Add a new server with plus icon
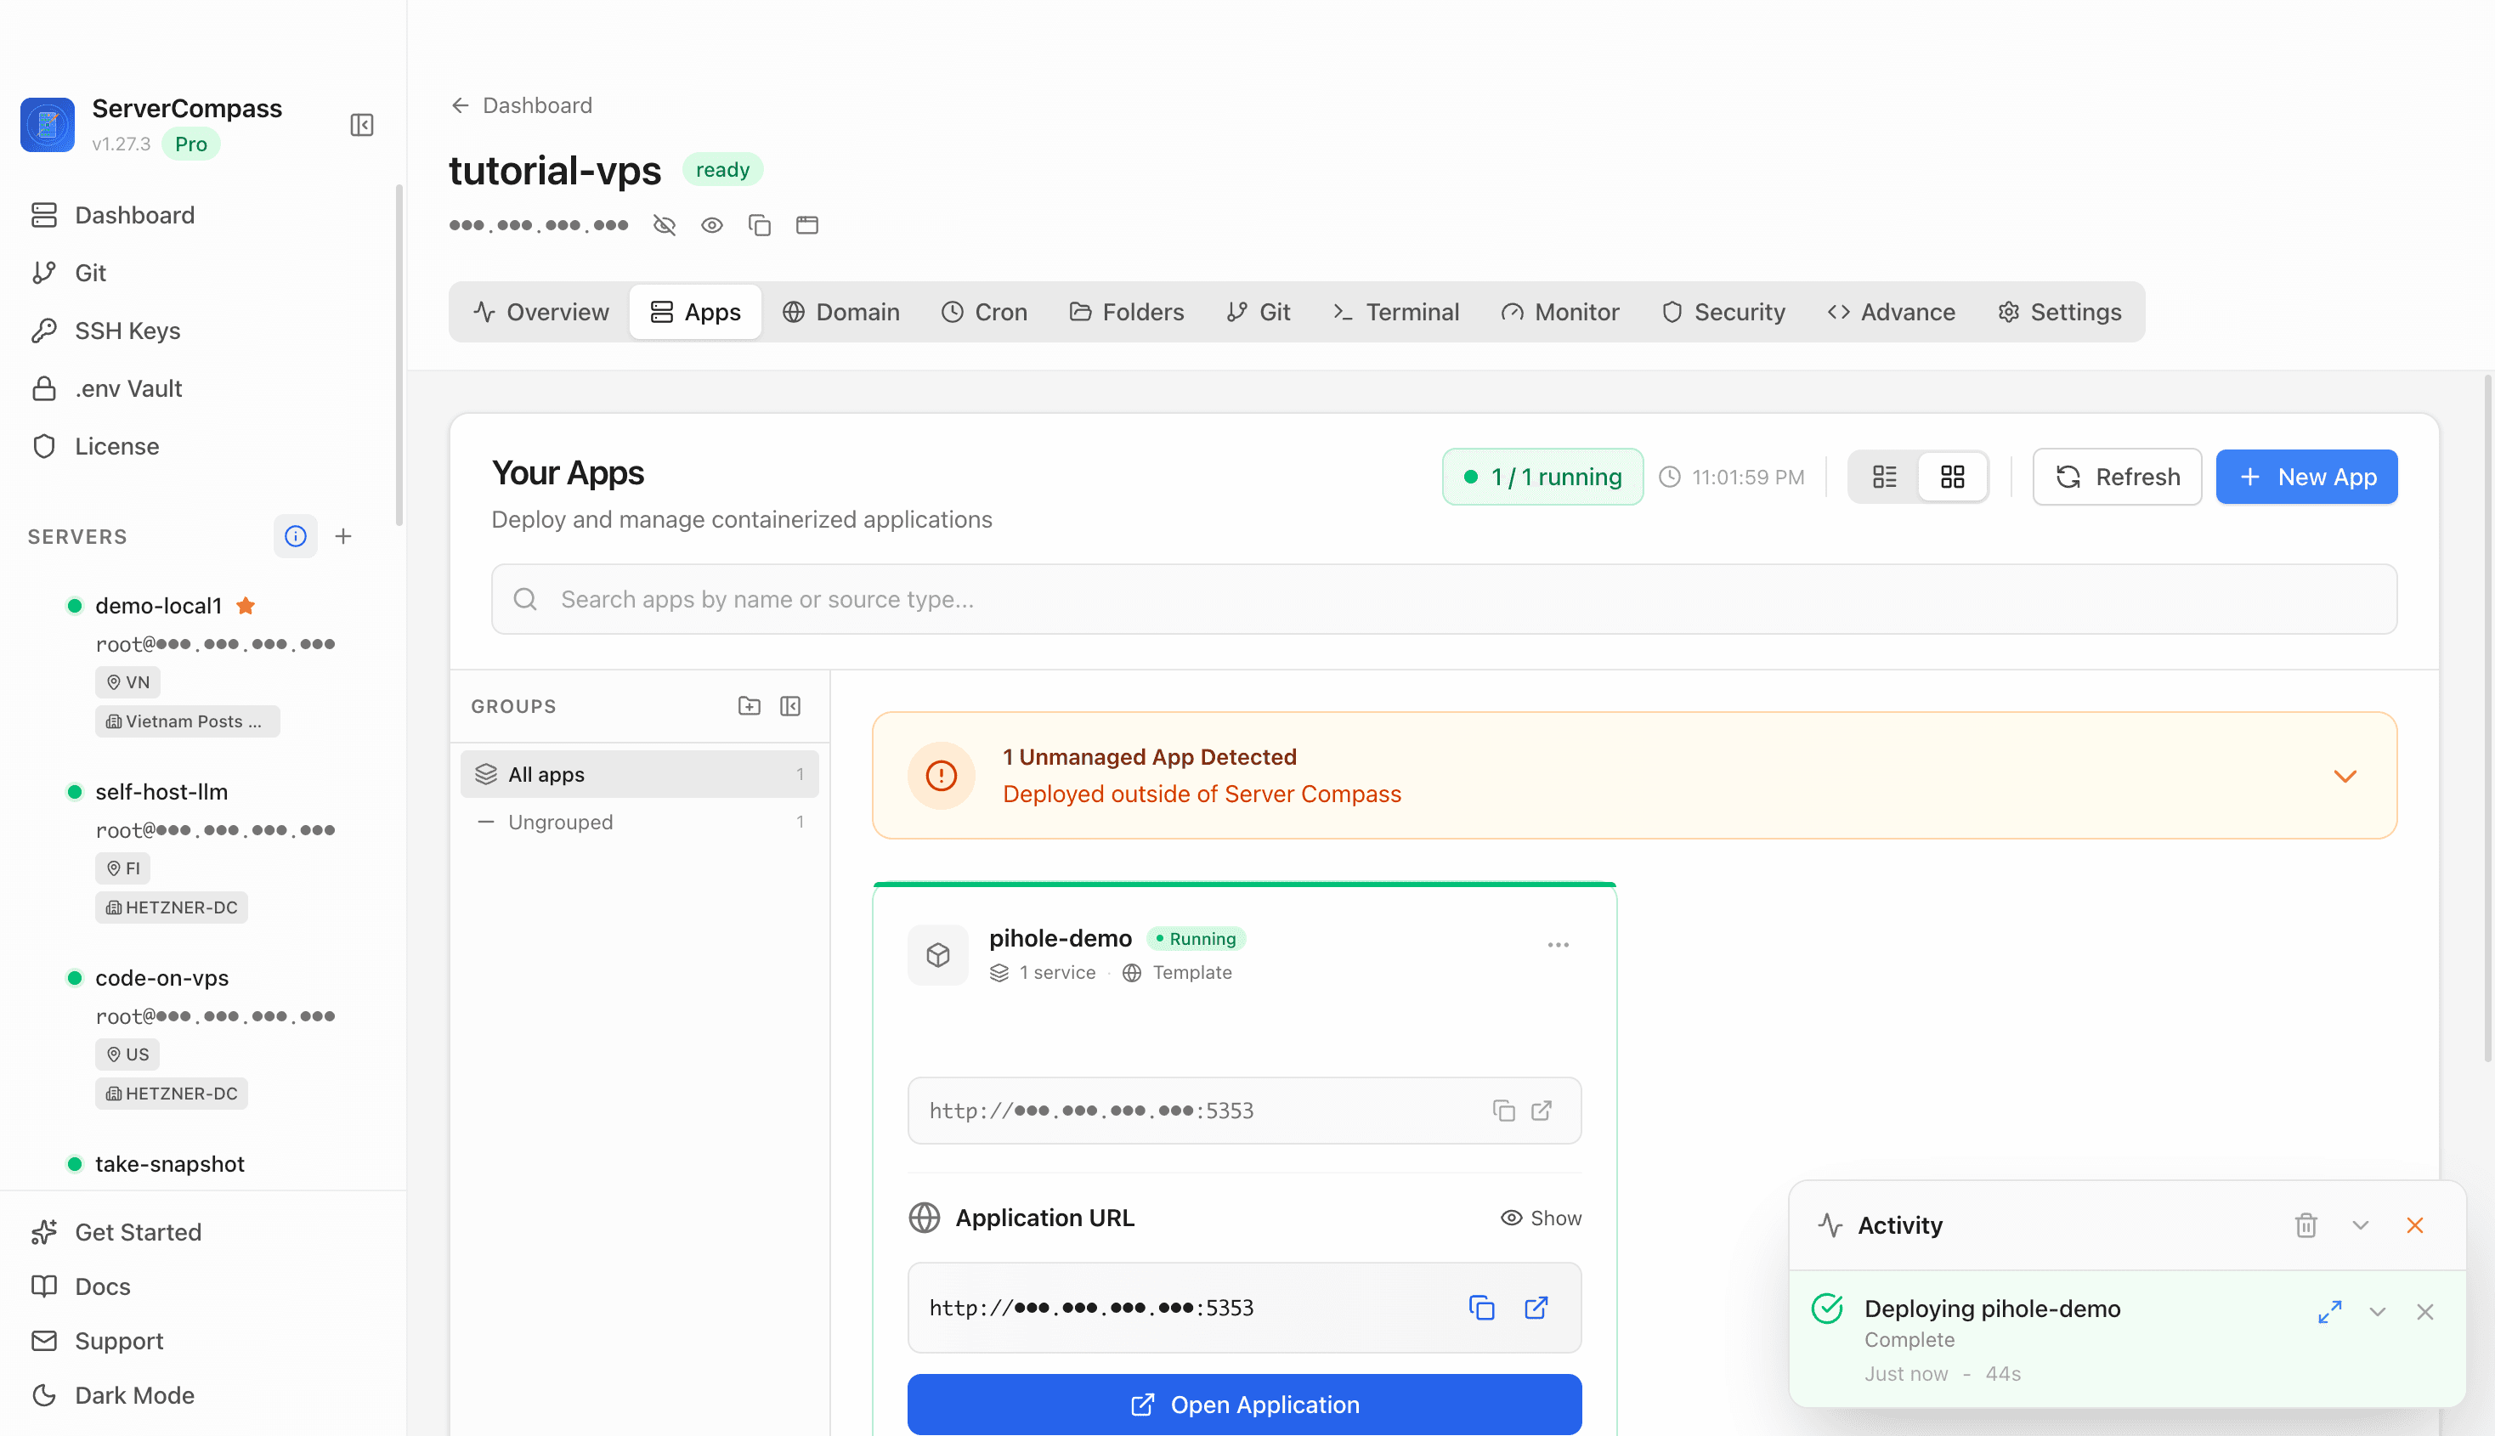Screen dimensions: 2495x1436 (343, 536)
